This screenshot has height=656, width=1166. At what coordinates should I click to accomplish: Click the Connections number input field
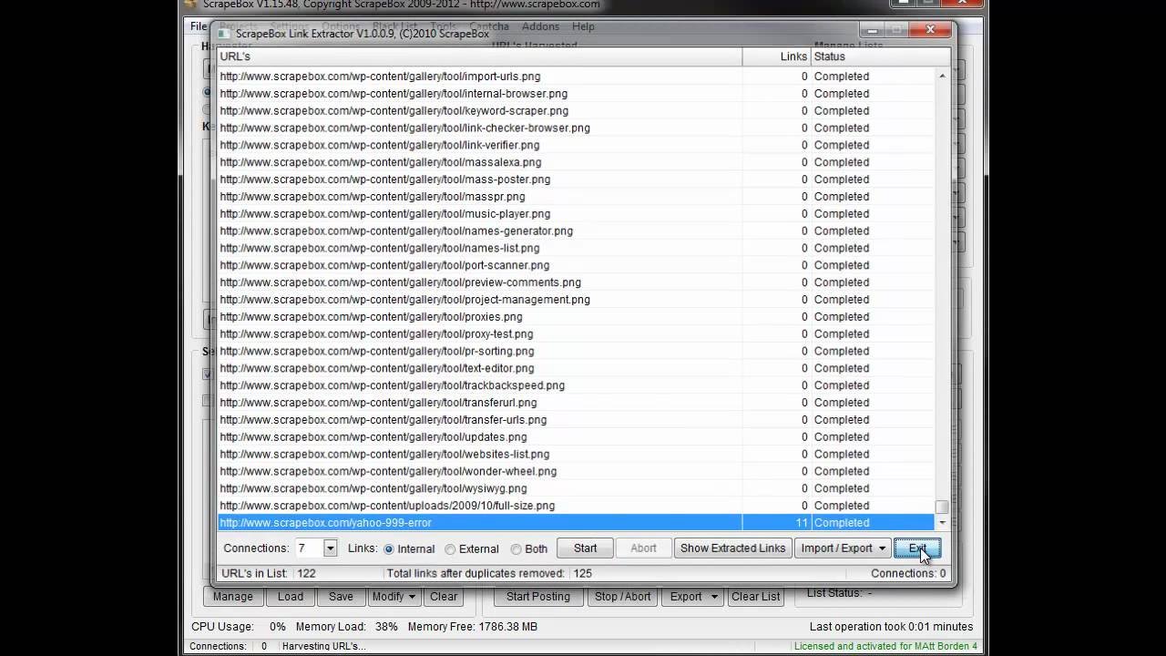(308, 548)
